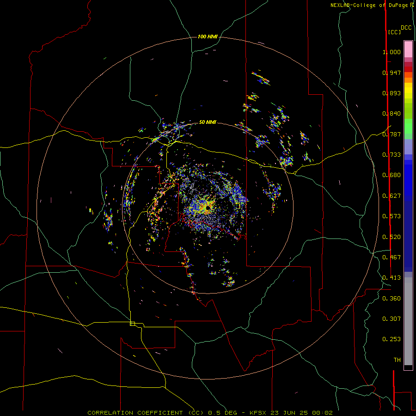Click the small yellow square highway junction marker
The width and height of the screenshot is (416, 416).
132,324
